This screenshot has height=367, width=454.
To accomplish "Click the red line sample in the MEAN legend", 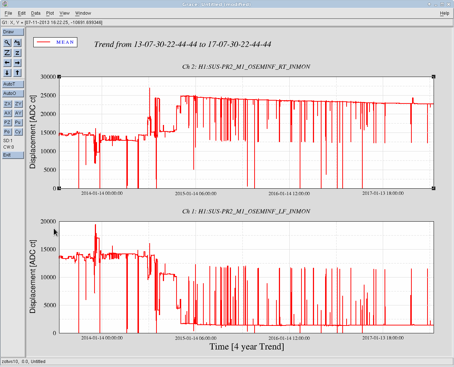I will tap(44, 42).
